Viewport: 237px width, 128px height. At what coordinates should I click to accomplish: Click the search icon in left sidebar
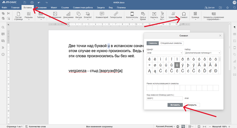tap(3, 27)
